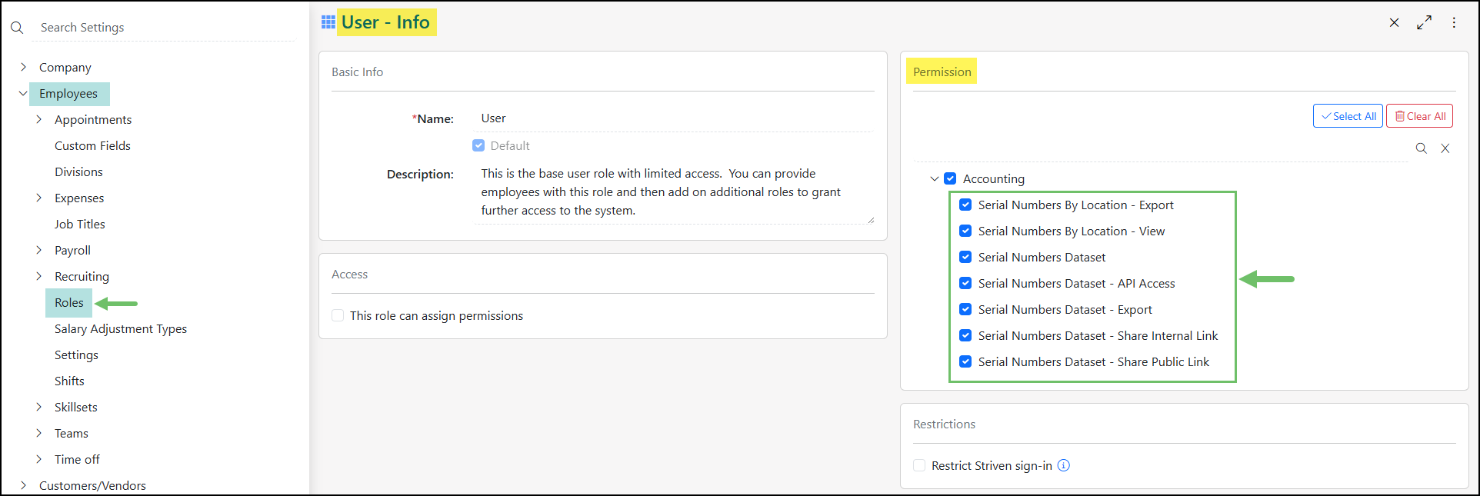Collapse the Accounting permission group
Screen dimensions: 1480x496
tap(935, 178)
